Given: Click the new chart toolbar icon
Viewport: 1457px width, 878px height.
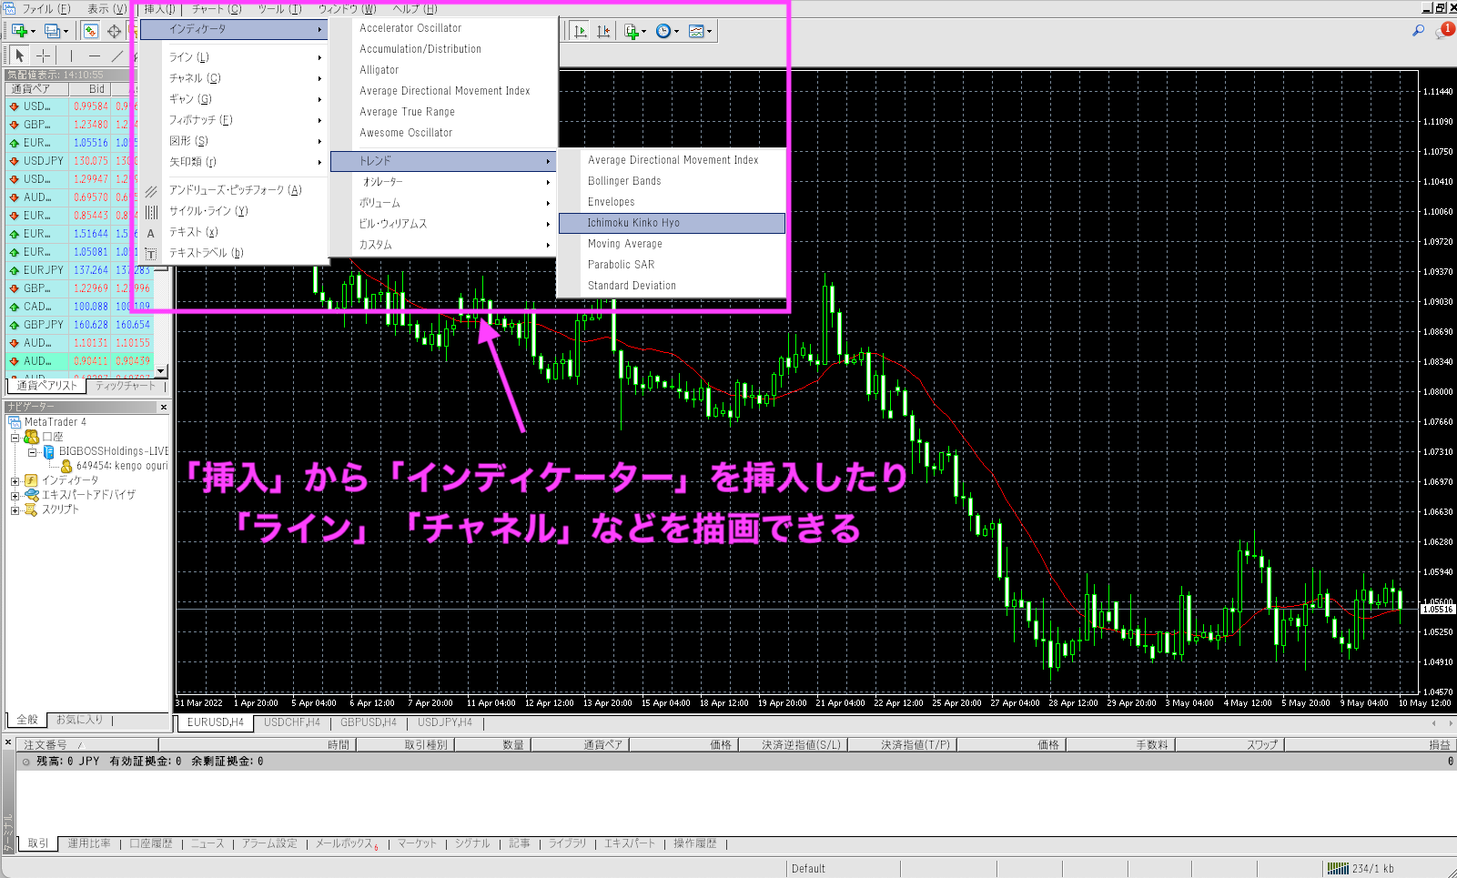Looking at the screenshot, I should point(19,31).
